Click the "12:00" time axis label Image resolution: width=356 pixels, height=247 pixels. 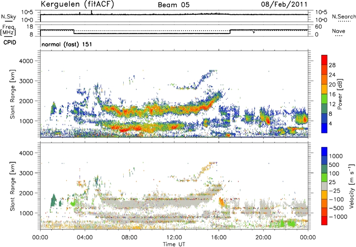point(174,238)
